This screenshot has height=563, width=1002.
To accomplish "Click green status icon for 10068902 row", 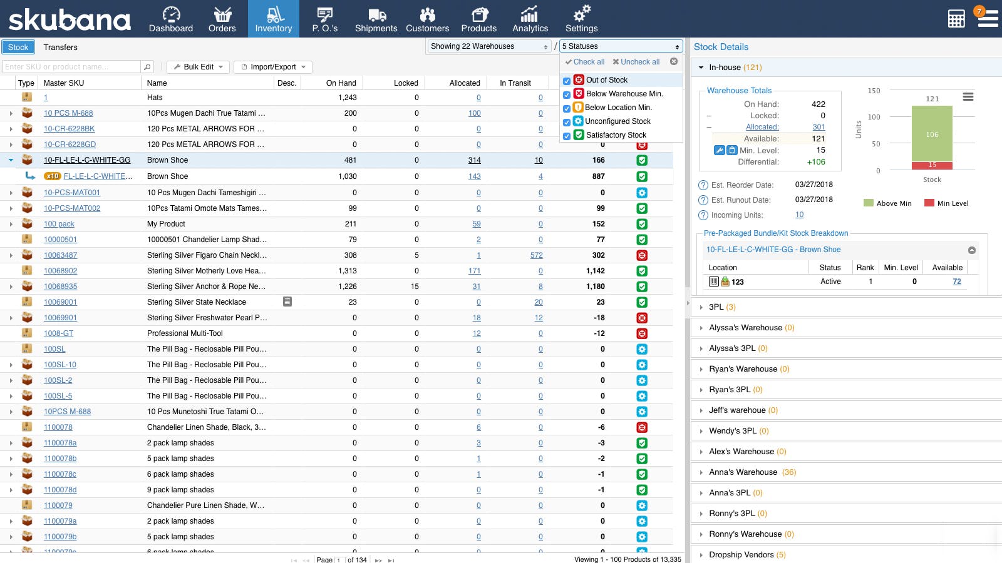I will point(642,271).
